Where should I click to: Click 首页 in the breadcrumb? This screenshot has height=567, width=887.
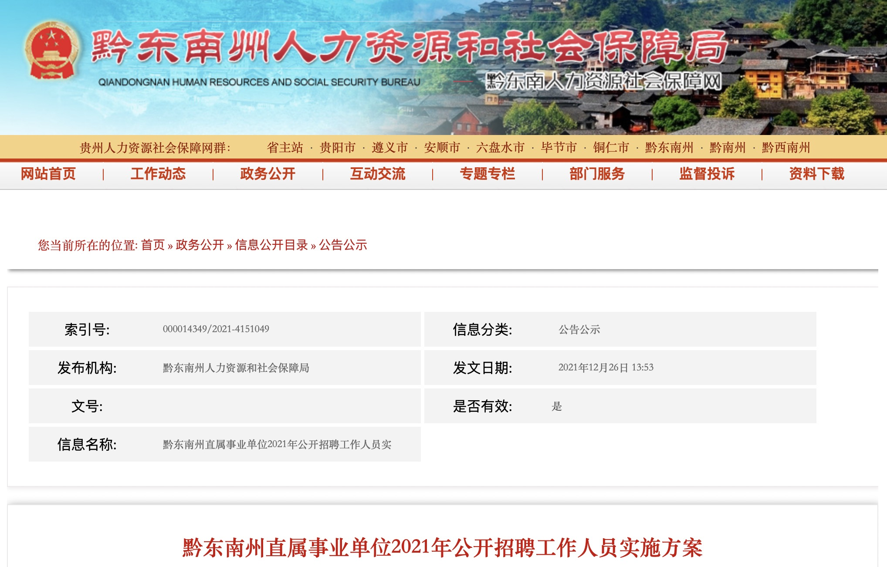pyautogui.click(x=153, y=245)
